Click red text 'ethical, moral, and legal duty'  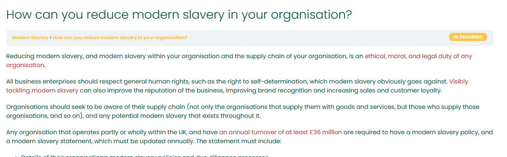coord(408,56)
